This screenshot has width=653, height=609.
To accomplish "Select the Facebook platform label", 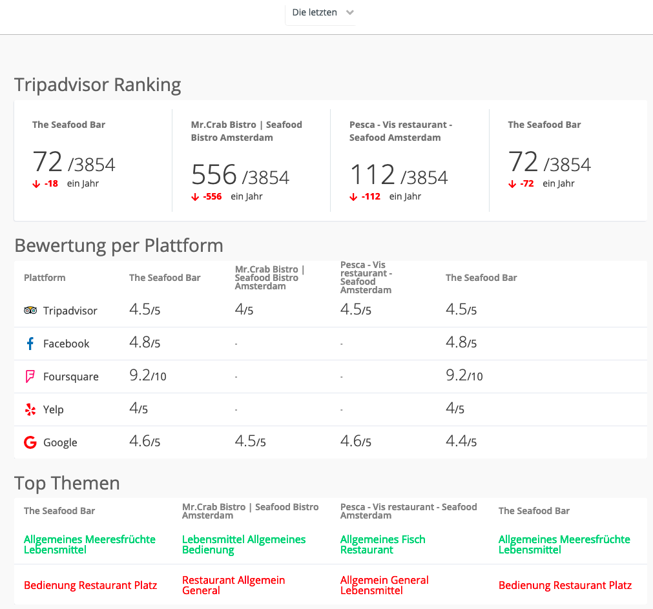I will (67, 344).
